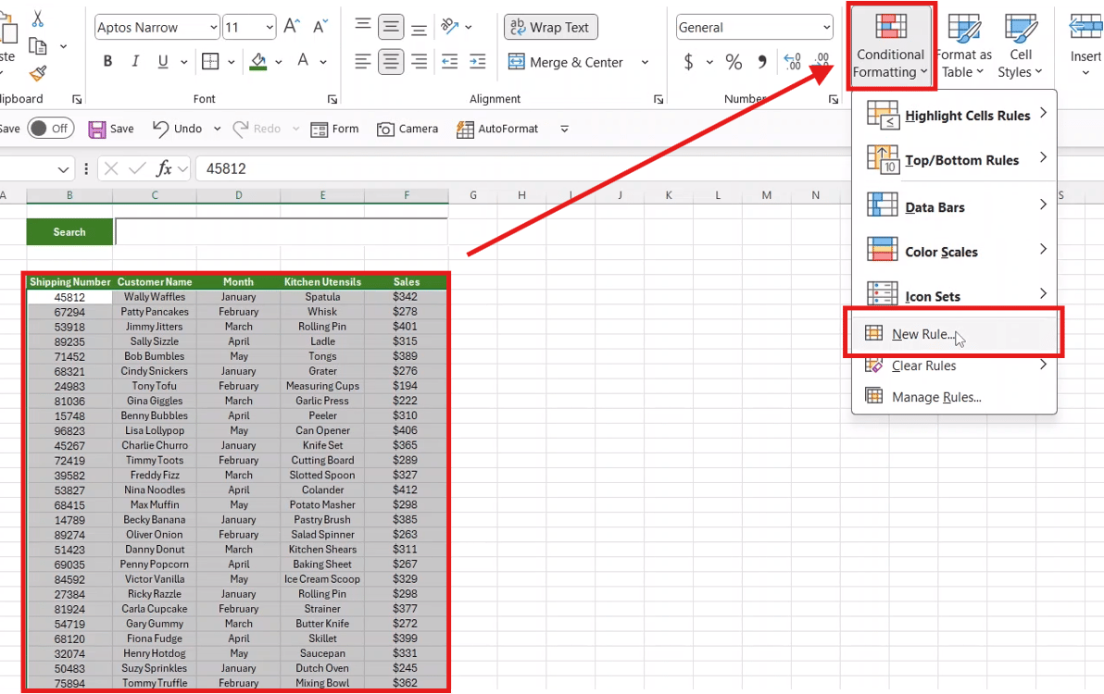Image resolution: width=1104 pixels, height=694 pixels.
Task: Apply the Fill Color bucket
Action: (258, 62)
